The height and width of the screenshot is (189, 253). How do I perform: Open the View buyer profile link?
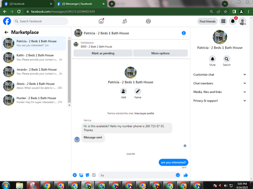(x=144, y=113)
